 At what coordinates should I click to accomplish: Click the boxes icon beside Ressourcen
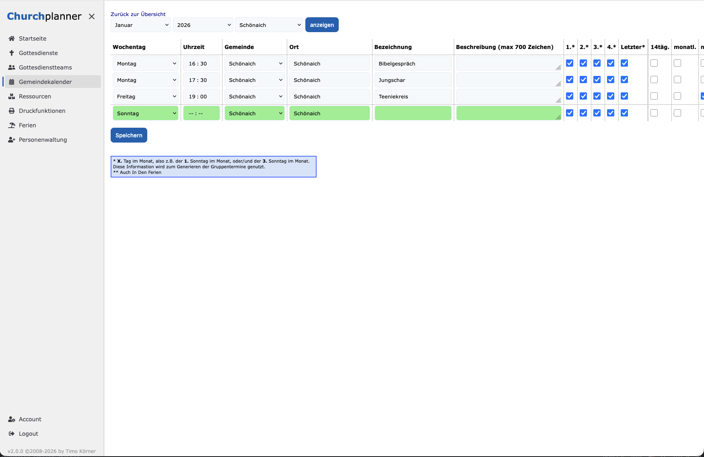click(12, 96)
